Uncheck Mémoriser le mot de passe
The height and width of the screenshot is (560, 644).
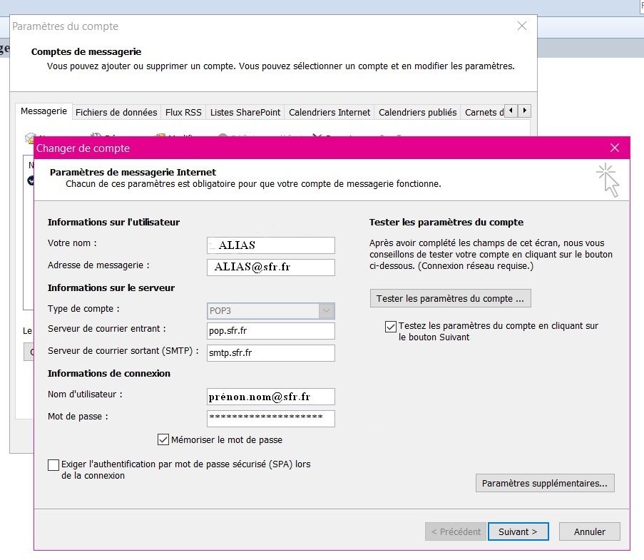(x=164, y=440)
